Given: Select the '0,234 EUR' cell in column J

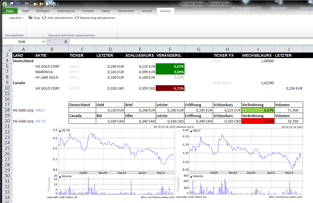Looking at the screenshot, I should pos(289,88).
